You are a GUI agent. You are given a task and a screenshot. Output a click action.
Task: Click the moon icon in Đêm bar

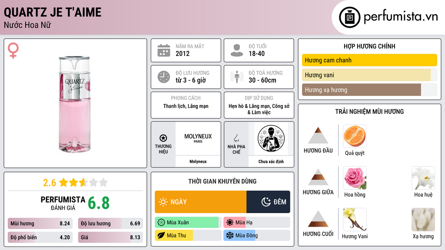pos(266,202)
